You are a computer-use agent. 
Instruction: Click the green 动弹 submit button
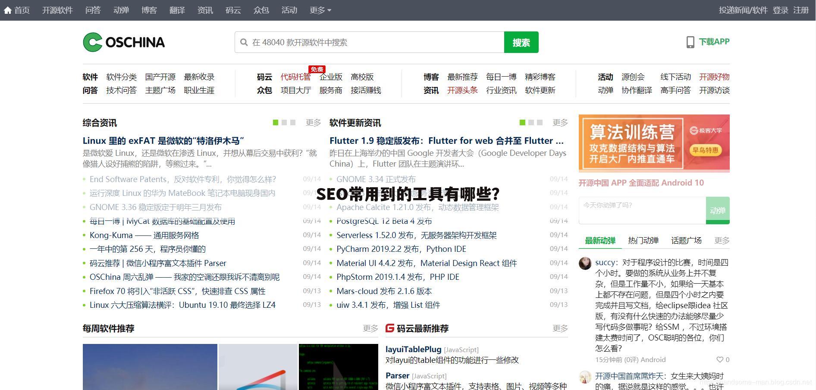[x=718, y=210]
